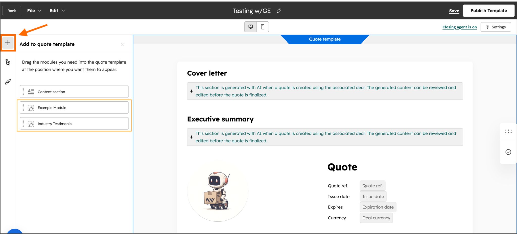Close the Add to quote template panel

tap(123, 44)
